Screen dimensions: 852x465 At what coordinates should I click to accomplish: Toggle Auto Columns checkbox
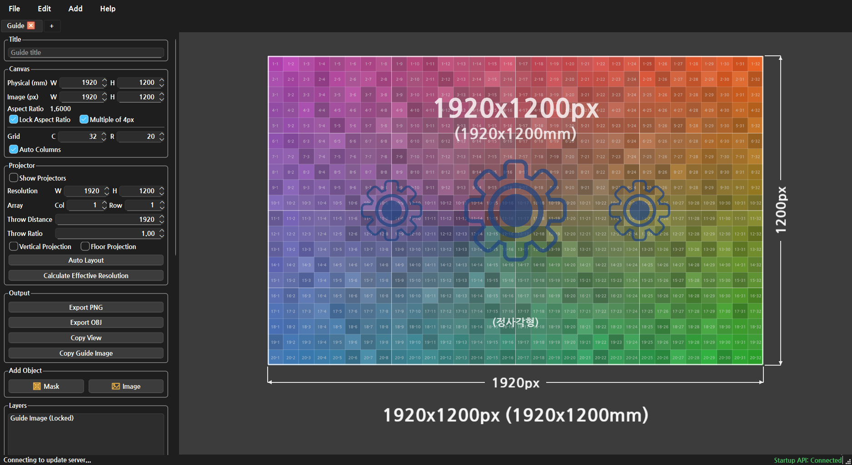(14, 149)
